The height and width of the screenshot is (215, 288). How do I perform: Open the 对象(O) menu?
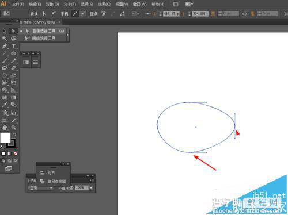tap(52, 4)
